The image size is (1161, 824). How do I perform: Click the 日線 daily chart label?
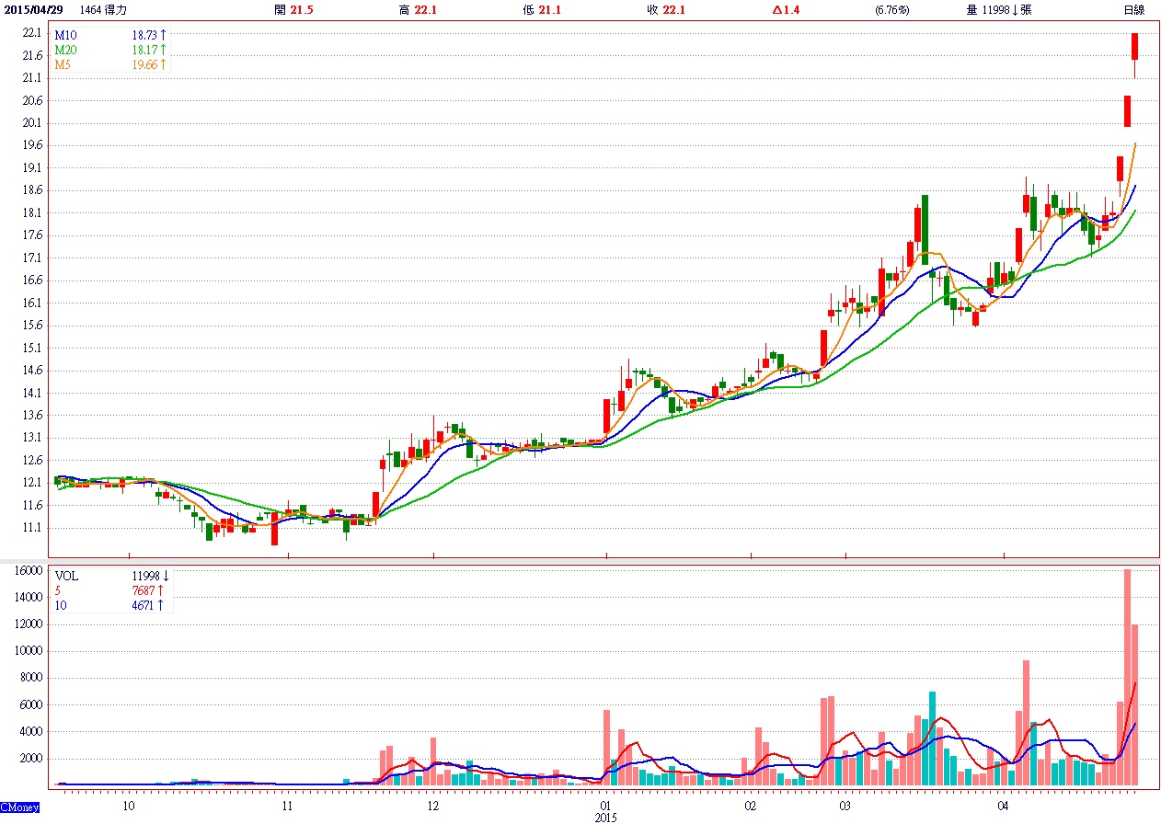[1133, 10]
